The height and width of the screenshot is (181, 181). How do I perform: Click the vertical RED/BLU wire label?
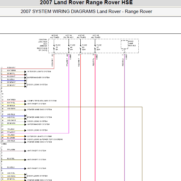123,62
